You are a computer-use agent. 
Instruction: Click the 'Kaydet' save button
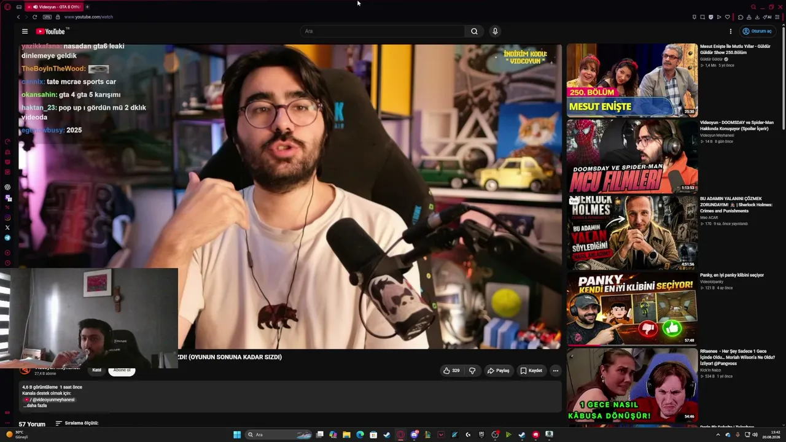point(531,371)
